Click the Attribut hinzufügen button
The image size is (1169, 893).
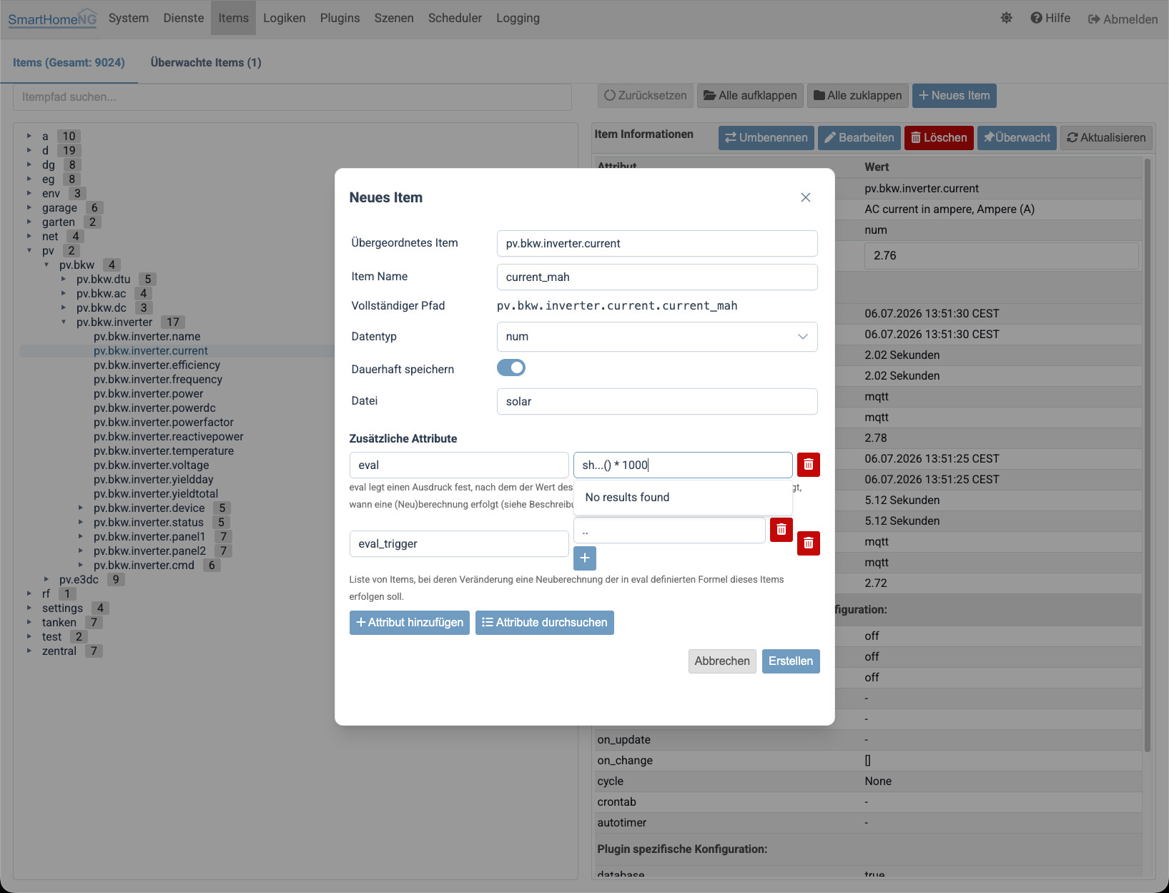[x=409, y=623]
